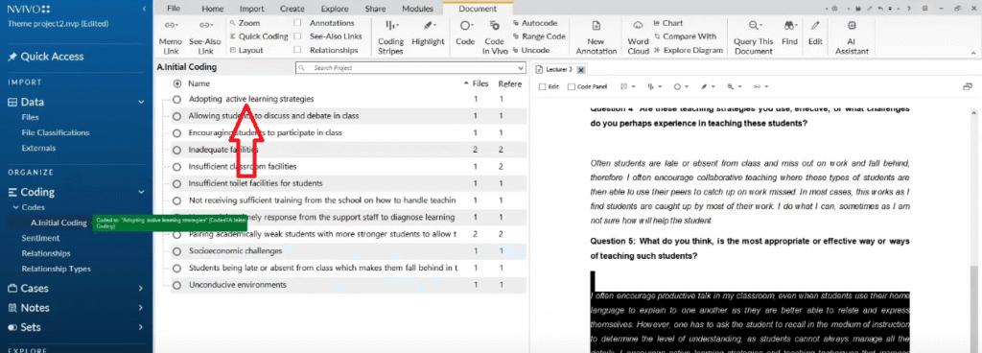Select the Adopting active learning strategies code
Image resolution: width=982 pixels, height=353 pixels.
[251, 99]
